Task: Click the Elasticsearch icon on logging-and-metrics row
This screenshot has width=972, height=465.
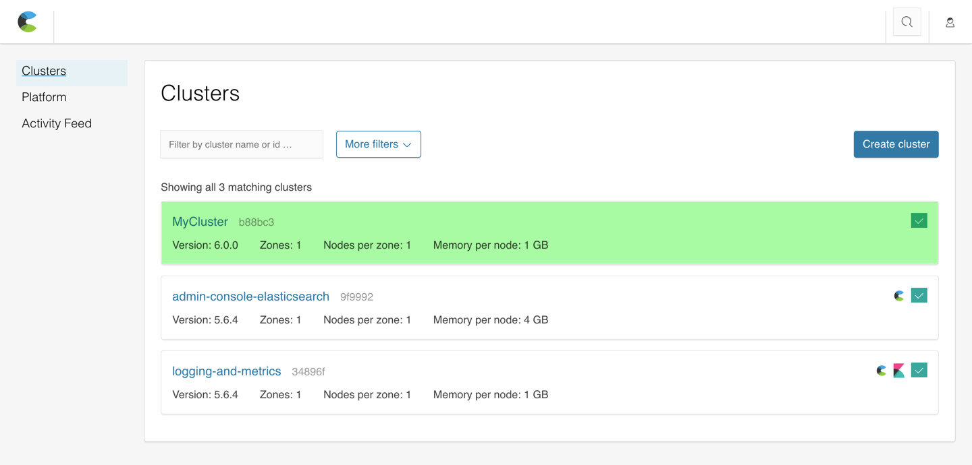Action: tap(881, 370)
